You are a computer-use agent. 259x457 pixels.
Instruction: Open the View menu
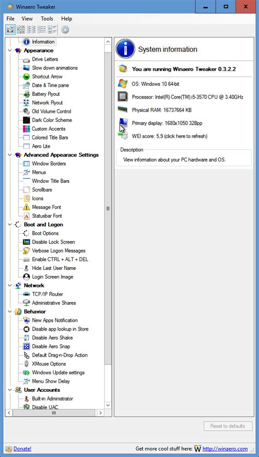point(27,19)
